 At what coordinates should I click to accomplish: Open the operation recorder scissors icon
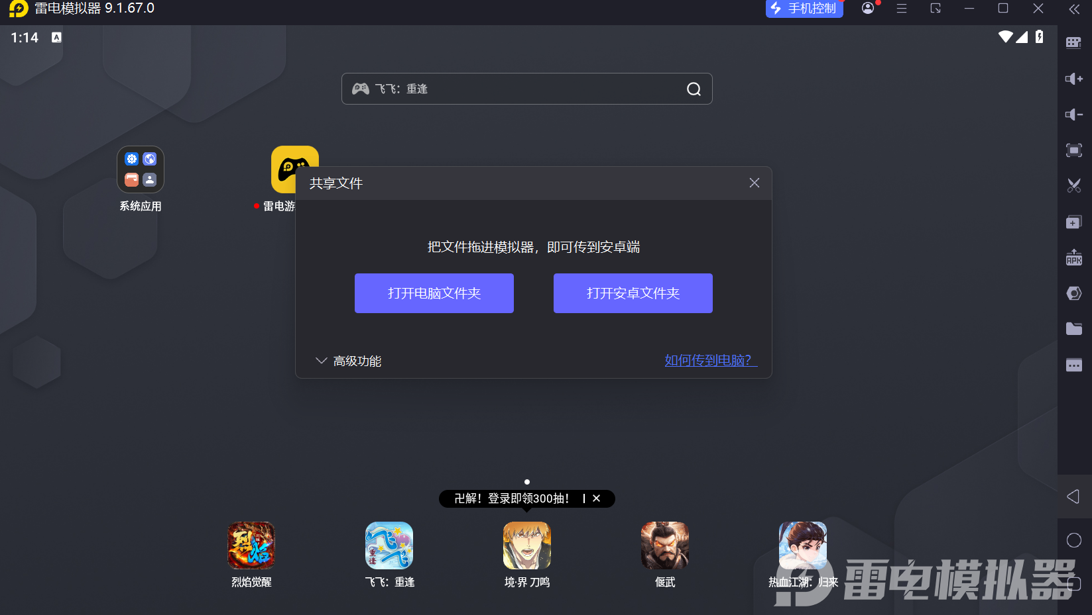[x=1074, y=185]
